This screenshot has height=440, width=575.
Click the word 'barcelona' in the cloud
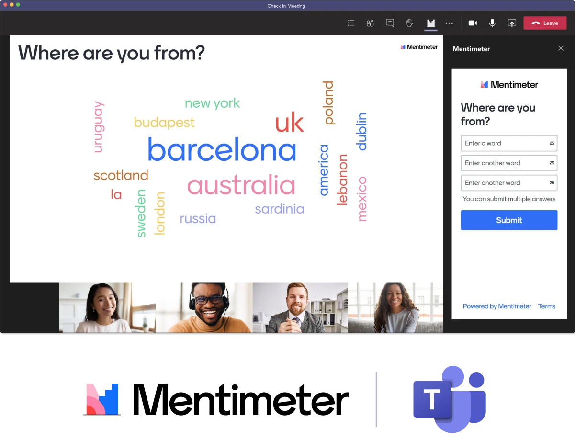tap(222, 149)
